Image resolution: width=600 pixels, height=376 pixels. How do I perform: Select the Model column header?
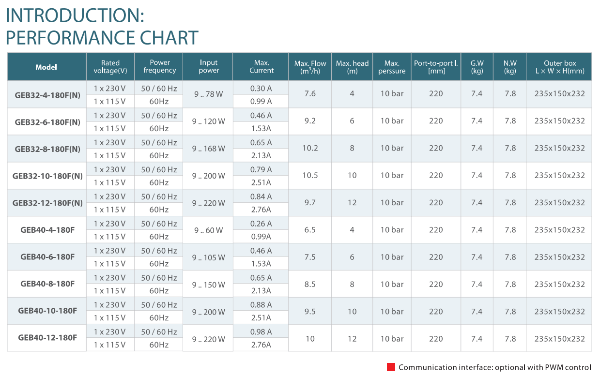[46, 67]
